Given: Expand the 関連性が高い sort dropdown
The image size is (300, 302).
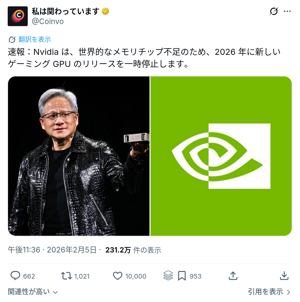Looking at the screenshot, I should click(33, 292).
